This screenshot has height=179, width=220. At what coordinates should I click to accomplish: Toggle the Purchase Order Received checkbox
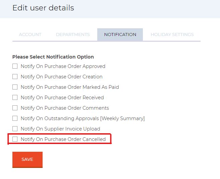point(15,97)
